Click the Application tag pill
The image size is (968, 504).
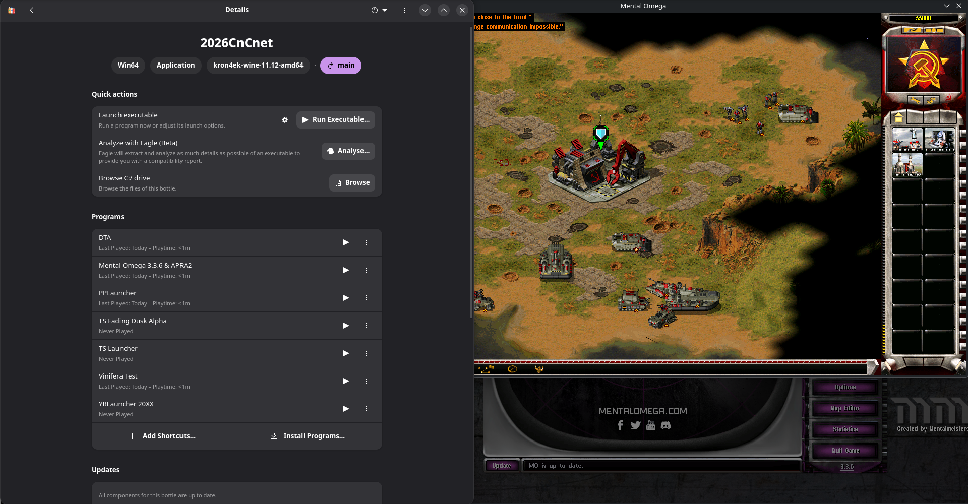175,66
